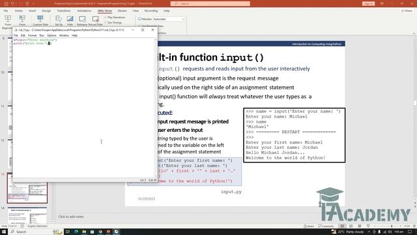Open View ribbon tab

[x=136, y=11]
